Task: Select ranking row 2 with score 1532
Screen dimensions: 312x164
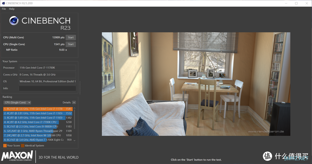Action: [x=38, y=113]
